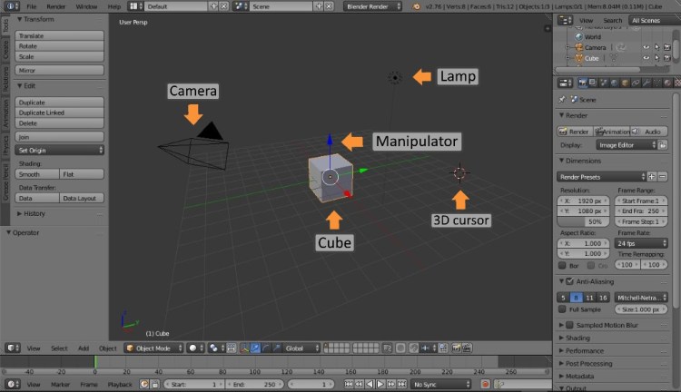Click the timeline green current-frame marker
This screenshot has width=681, height=392.
[95, 361]
